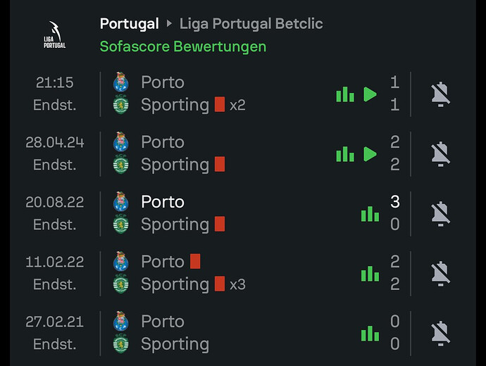Play highlights of the 28.04.24 match
This screenshot has width=486, height=366.
tap(370, 154)
